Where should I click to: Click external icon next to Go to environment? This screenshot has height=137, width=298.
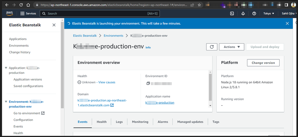click(43, 113)
